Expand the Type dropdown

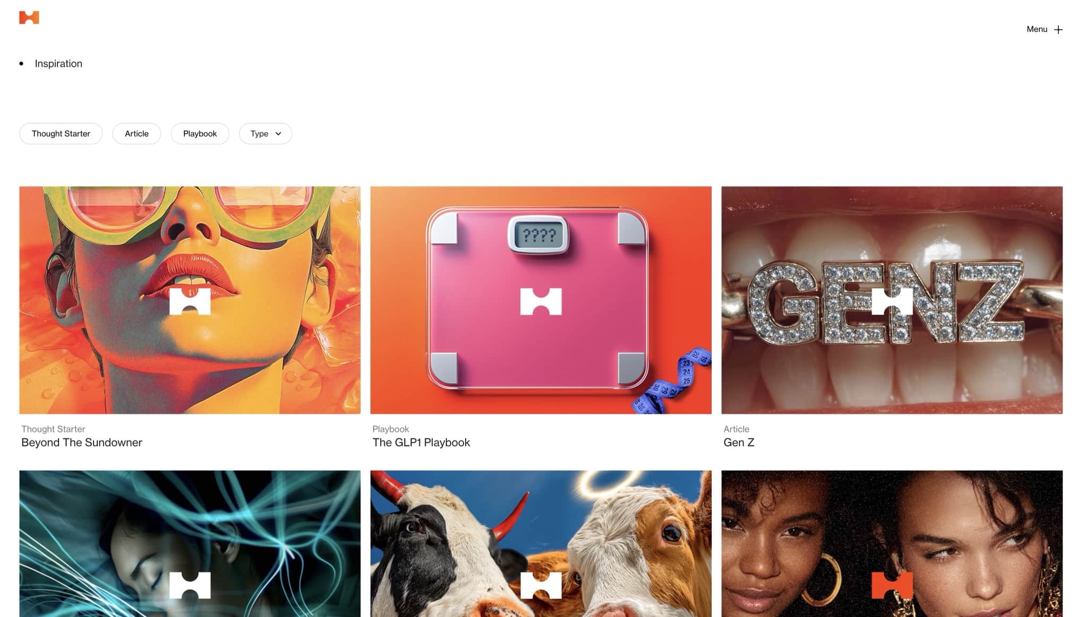265,133
